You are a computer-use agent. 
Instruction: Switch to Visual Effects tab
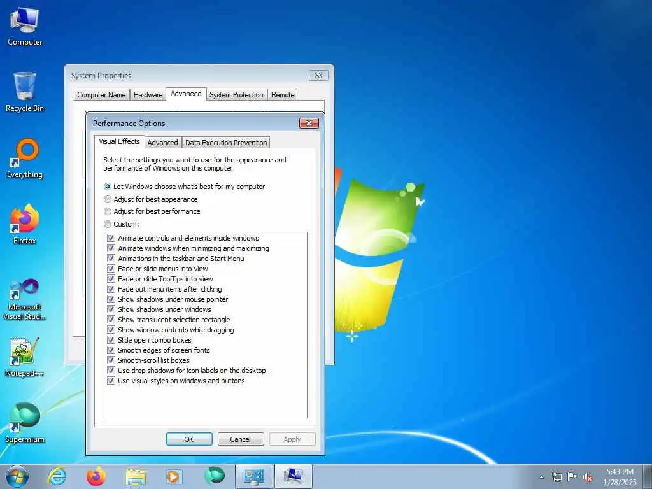click(x=119, y=141)
